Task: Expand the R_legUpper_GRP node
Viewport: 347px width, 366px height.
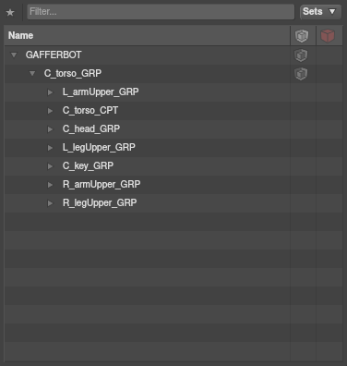Action: click(x=50, y=203)
